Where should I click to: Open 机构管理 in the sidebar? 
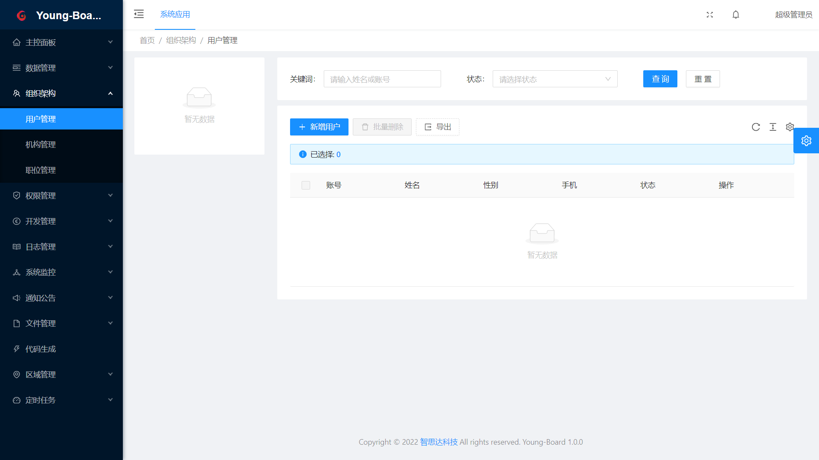(x=41, y=144)
